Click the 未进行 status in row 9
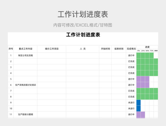The height and width of the screenshot is (126, 166). coord(131,103)
